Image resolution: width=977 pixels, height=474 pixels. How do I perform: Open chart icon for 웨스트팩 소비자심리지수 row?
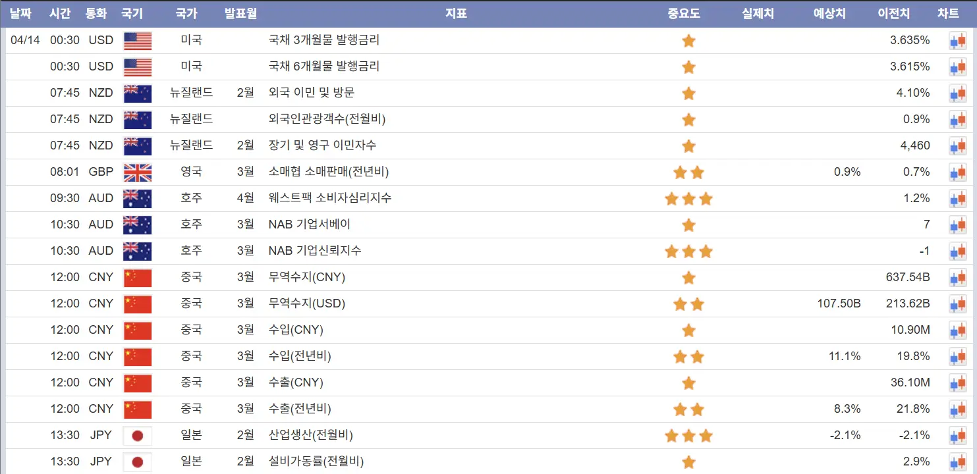tap(957, 199)
